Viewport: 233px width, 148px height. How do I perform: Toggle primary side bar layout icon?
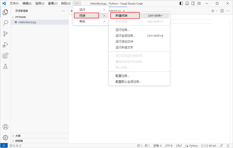click(x=181, y=3)
